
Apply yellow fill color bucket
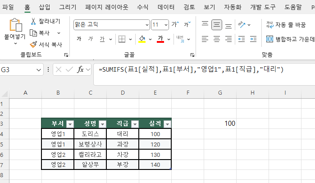click(x=142, y=39)
